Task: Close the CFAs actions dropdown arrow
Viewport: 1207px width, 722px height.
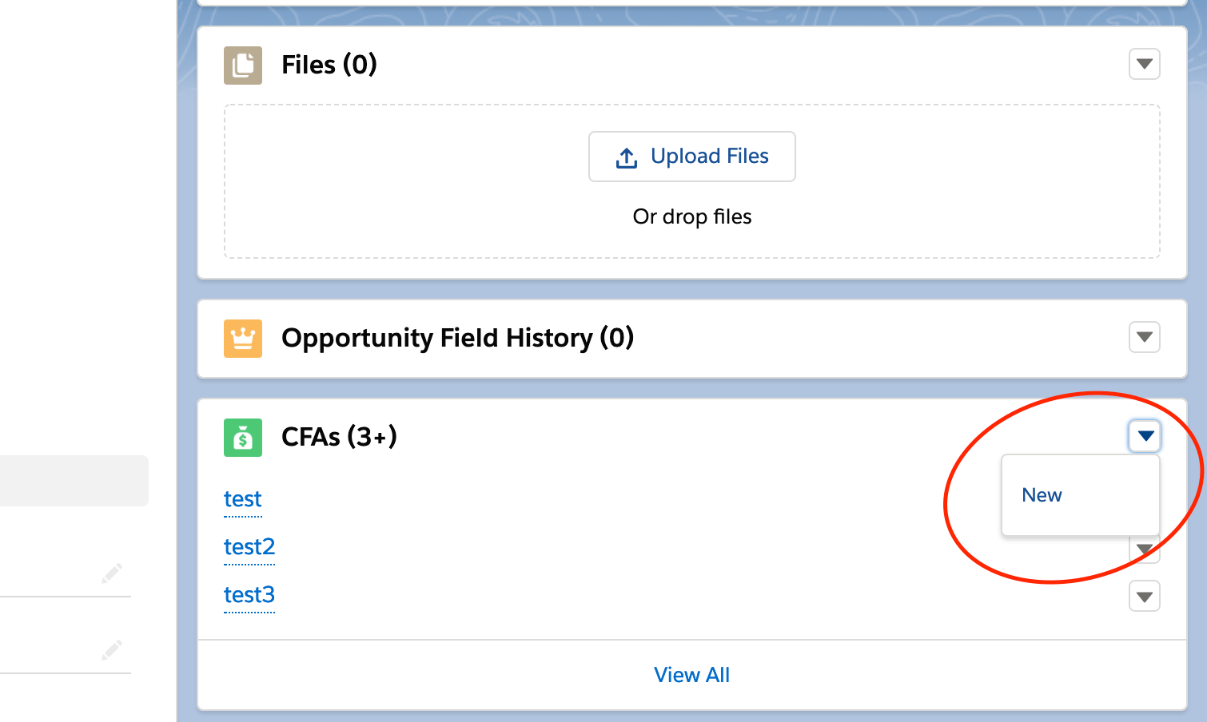Action: click(1145, 436)
